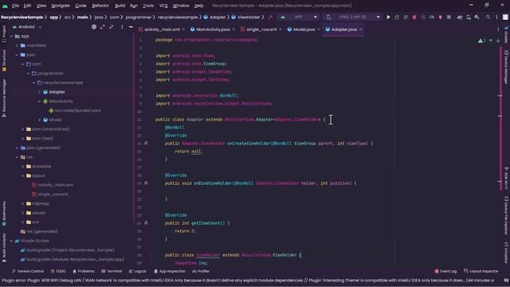Open Emulator right sidebar tab
Viewport: 510px width, 287px height.
506,253
